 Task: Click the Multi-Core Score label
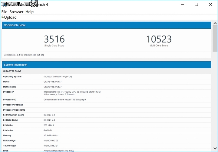pos(159,46)
